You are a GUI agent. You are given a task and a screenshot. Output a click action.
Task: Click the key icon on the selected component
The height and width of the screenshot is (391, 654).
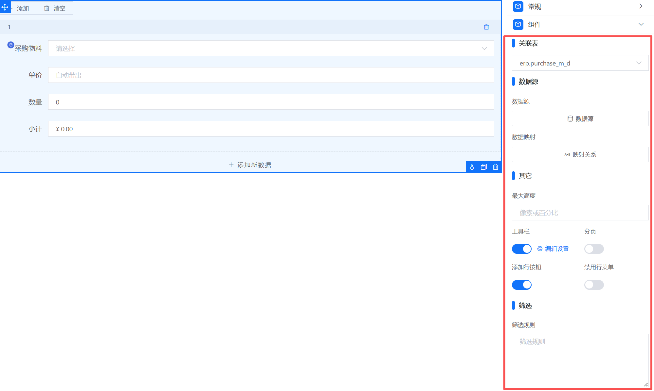point(472,167)
